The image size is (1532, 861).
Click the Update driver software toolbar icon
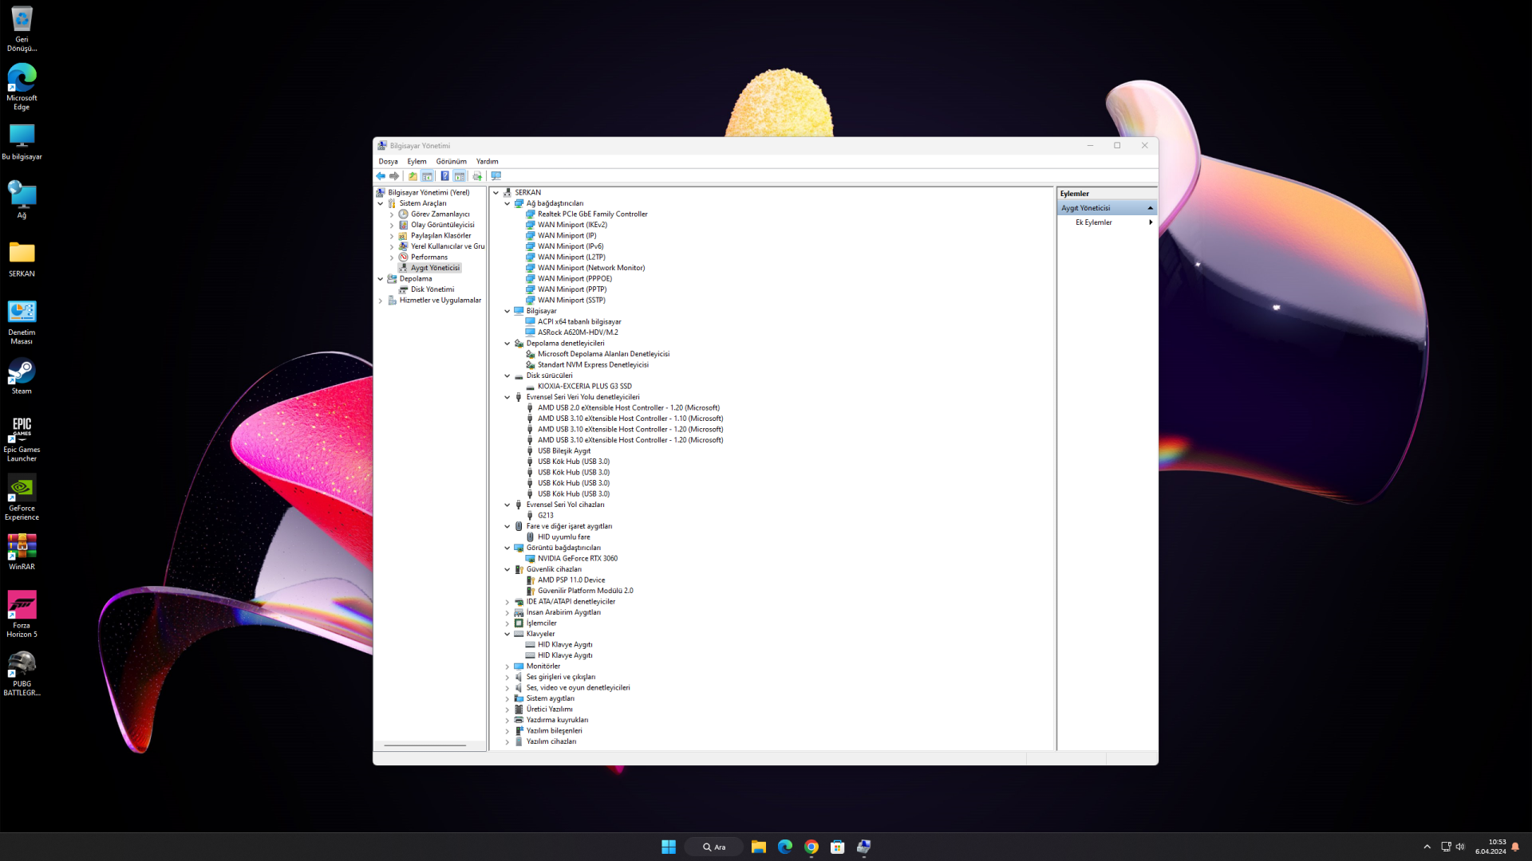tap(477, 176)
